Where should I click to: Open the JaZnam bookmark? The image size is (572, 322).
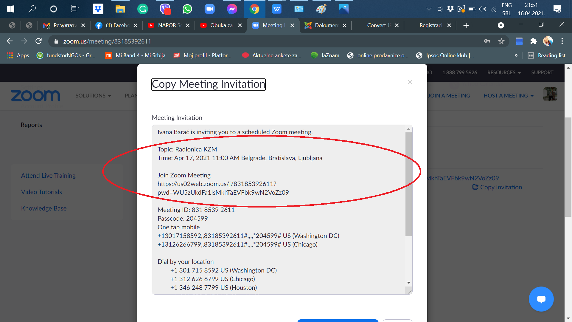pos(325,55)
